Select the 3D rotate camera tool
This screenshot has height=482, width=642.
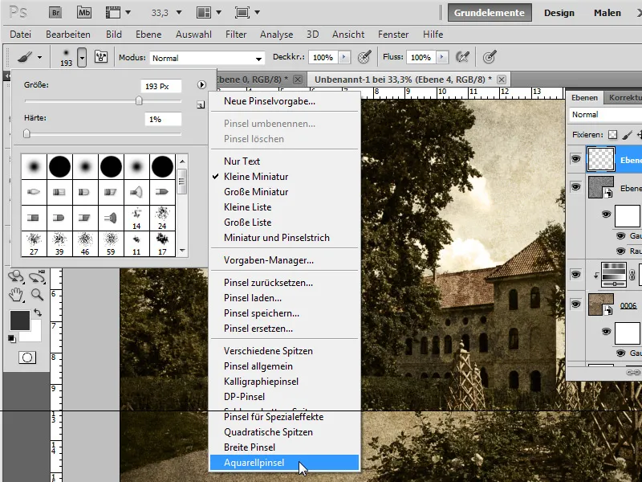coord(37,277)
